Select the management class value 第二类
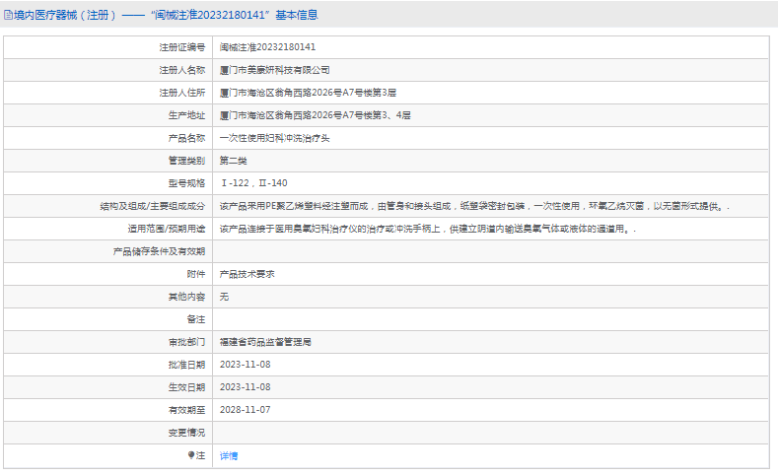Image resolution: width=778 pixels, height=476 pixels. (x=233, y=161)
